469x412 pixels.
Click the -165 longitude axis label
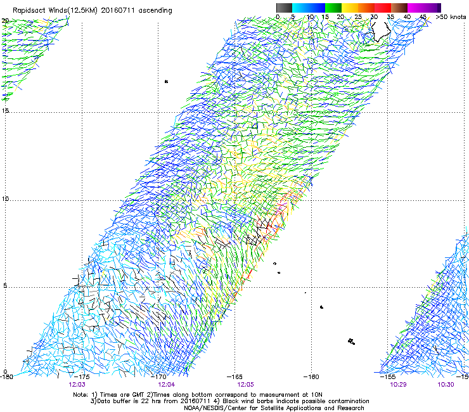point(234,377)
